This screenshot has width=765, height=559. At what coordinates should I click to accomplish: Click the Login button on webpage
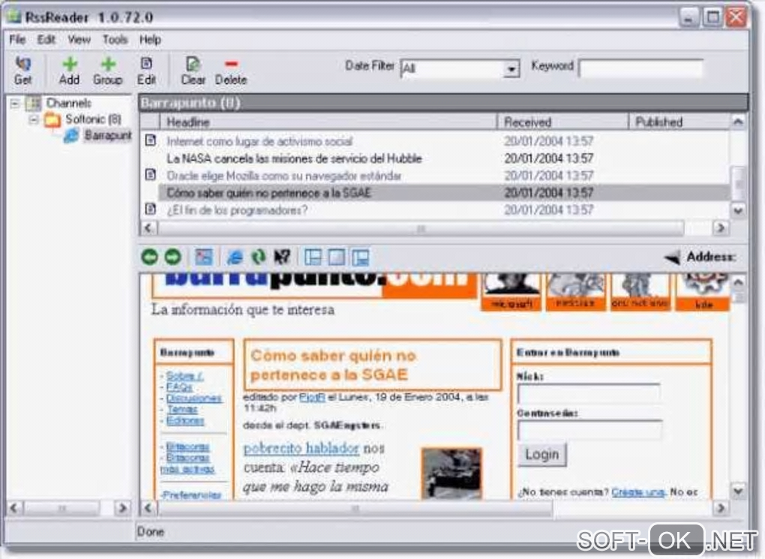pyautogui.click(x=541, y=455)
